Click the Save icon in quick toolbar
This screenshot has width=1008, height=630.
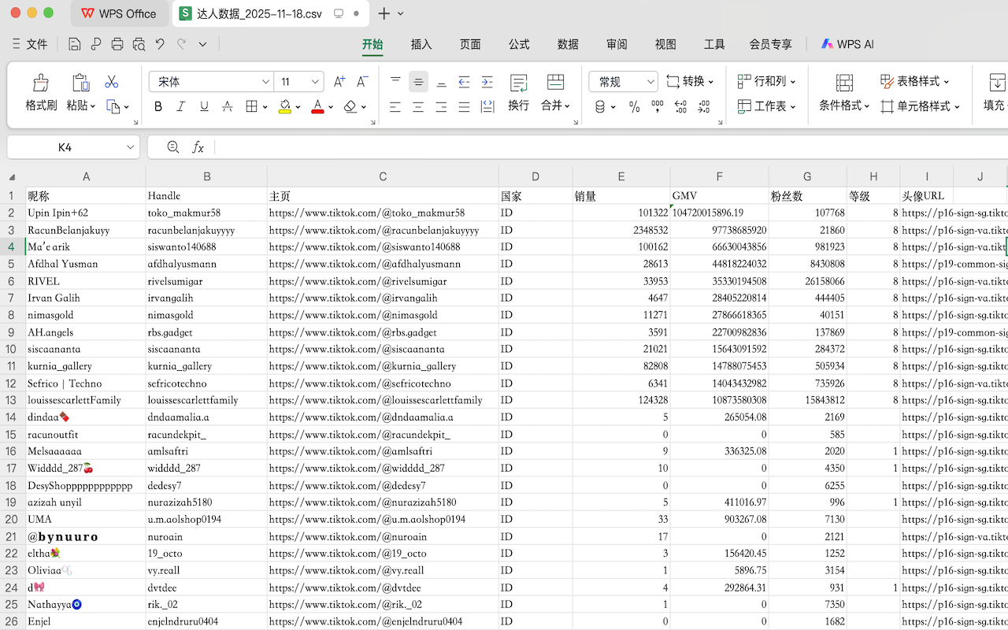74,45
